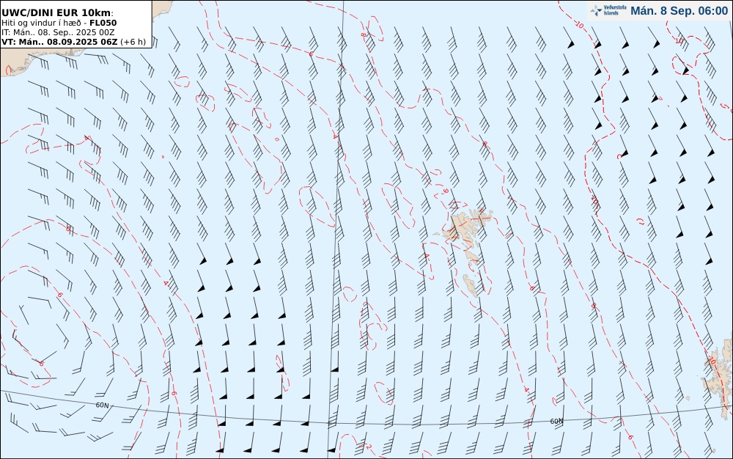The image size is (733, 459).
Task: Click the 'VT: Mán.. 08.09.2025 06Z (+6 h)' line
Action: click(73, 42)
